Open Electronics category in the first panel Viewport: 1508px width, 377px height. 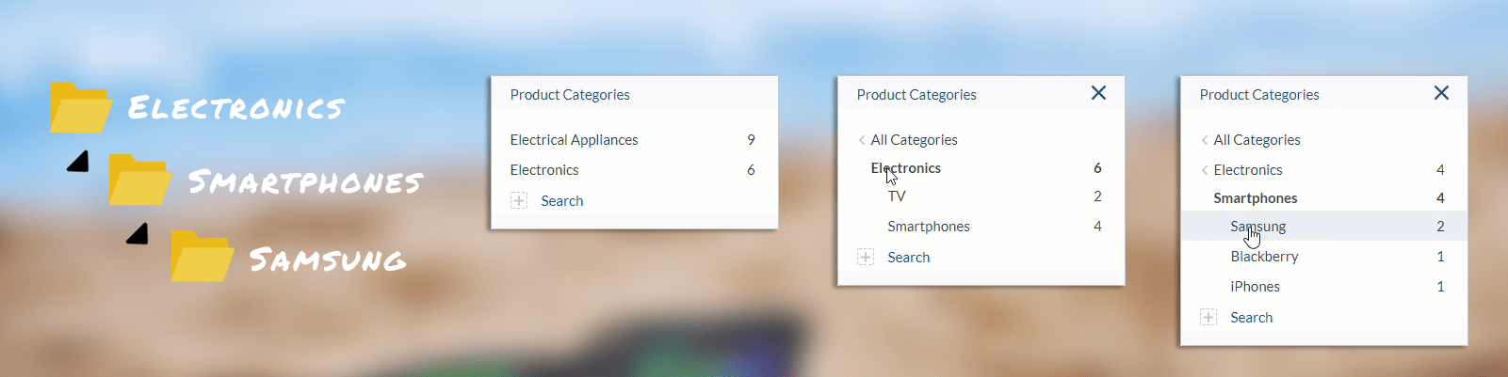(544, 170)
